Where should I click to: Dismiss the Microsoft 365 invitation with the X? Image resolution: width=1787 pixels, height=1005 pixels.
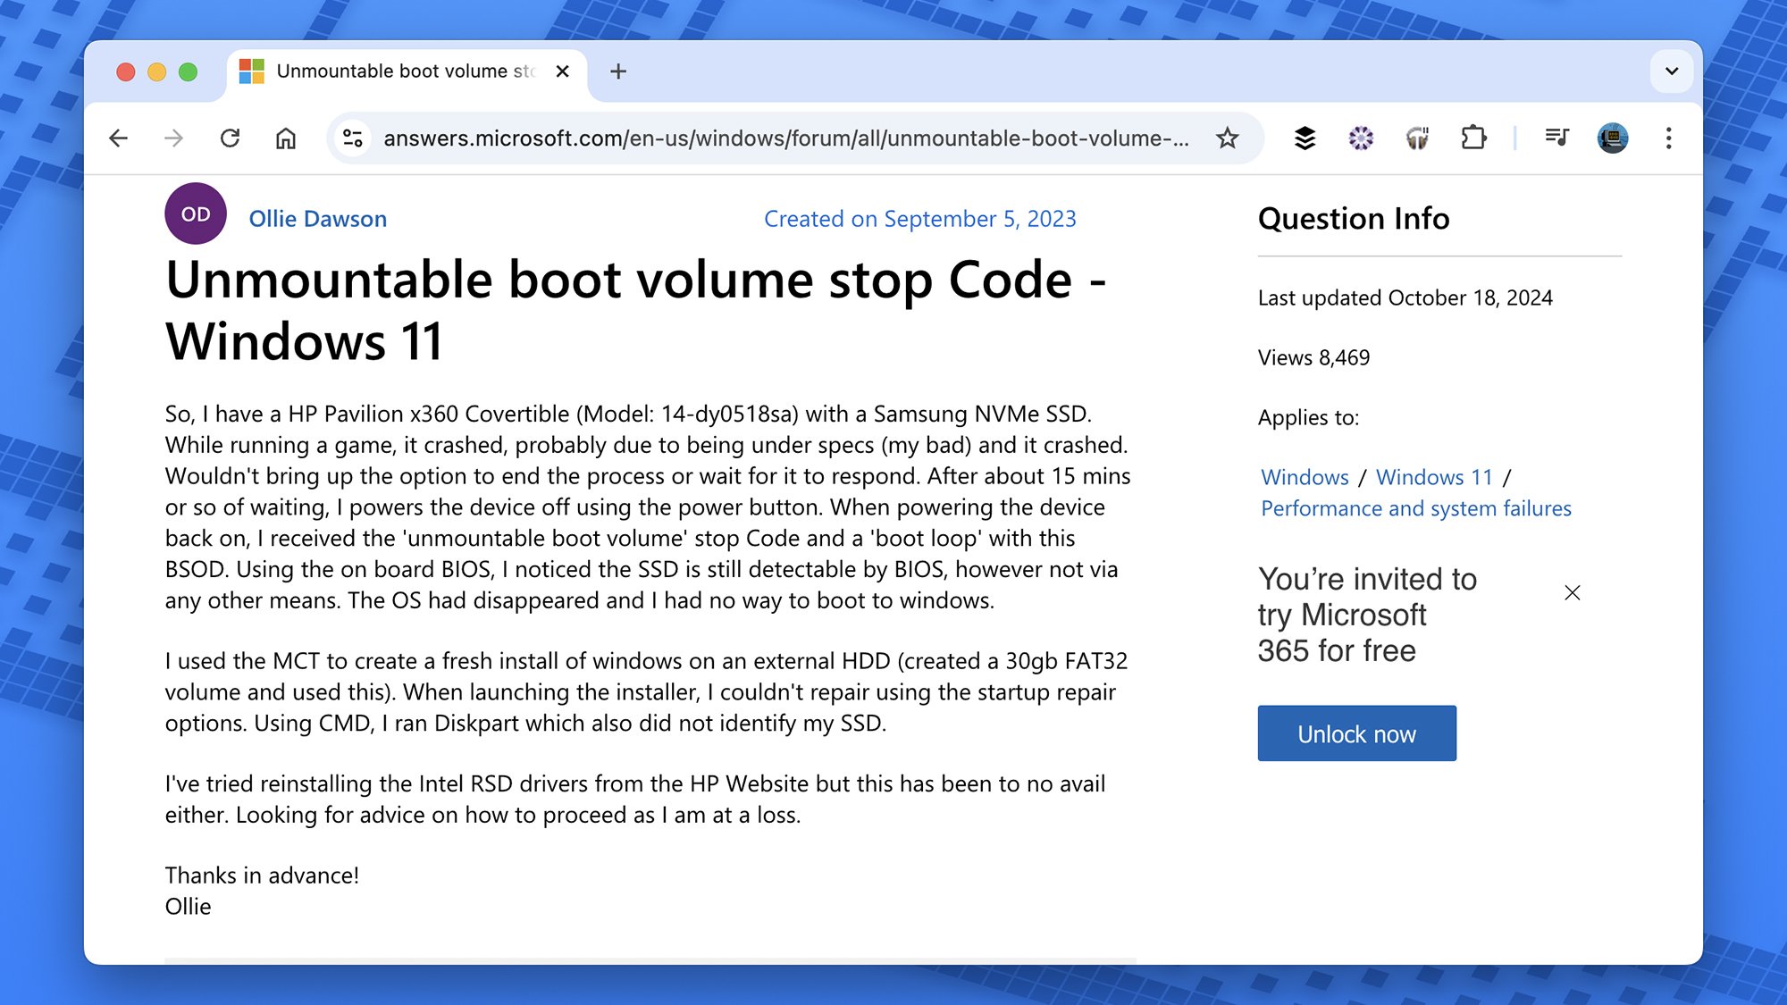[1572, 592]
